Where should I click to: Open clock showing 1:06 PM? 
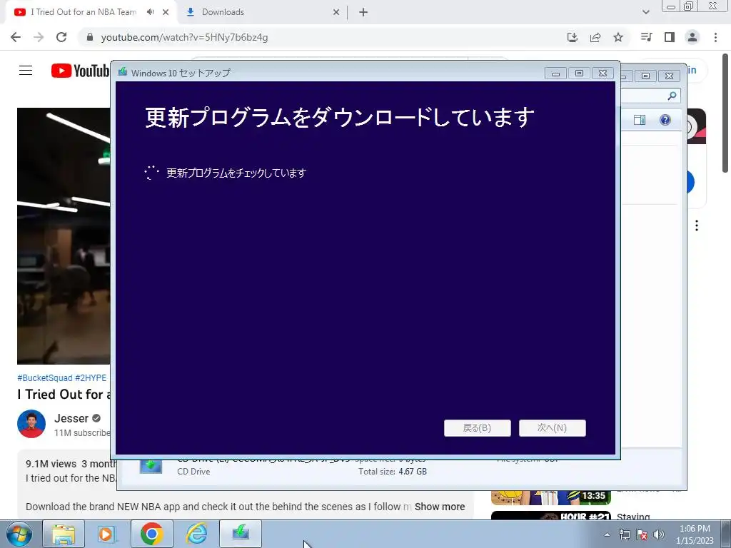[695, 534]
